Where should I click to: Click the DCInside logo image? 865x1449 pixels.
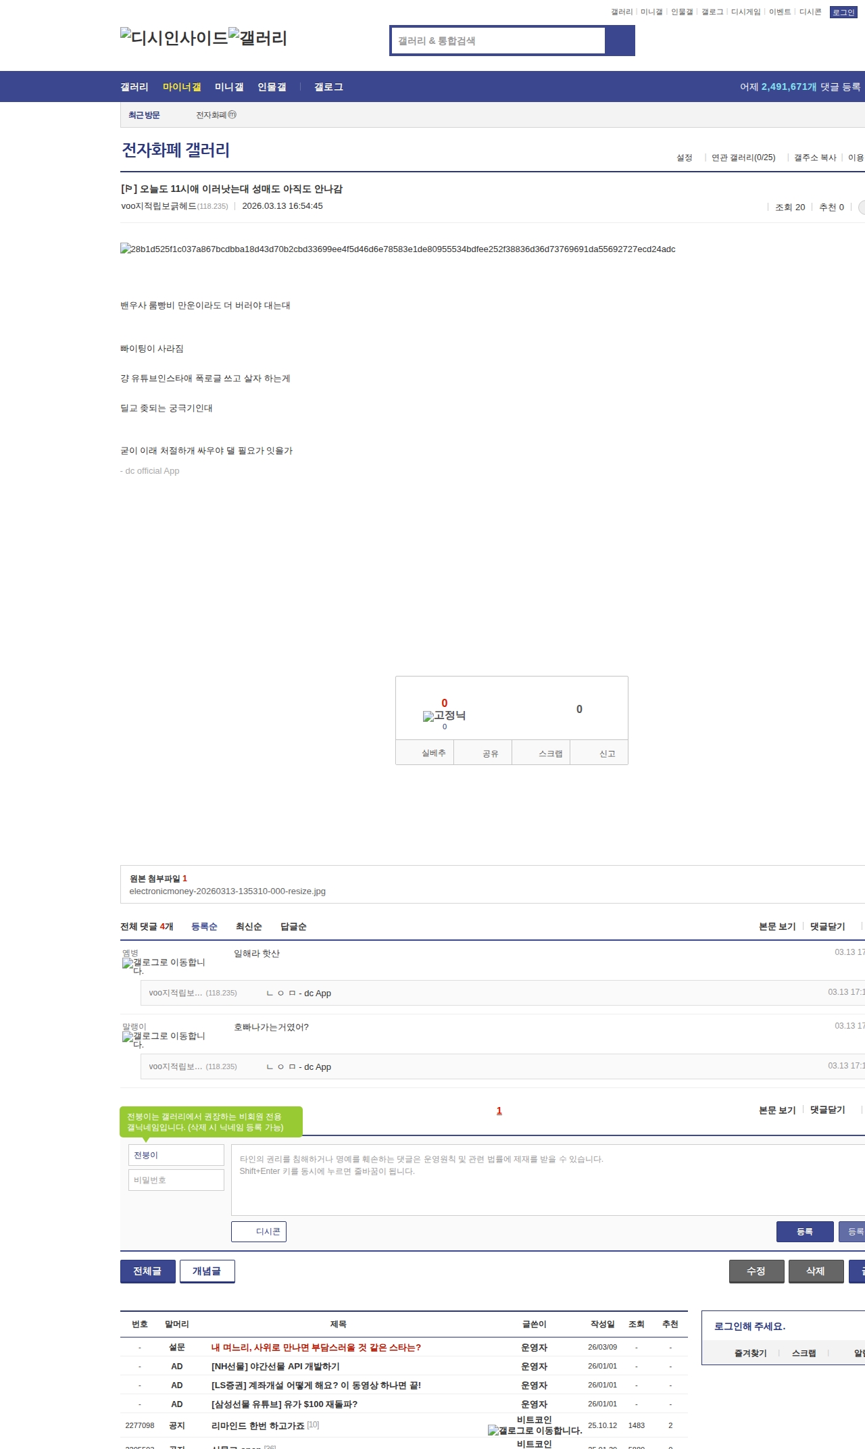(x=174, y=38)
